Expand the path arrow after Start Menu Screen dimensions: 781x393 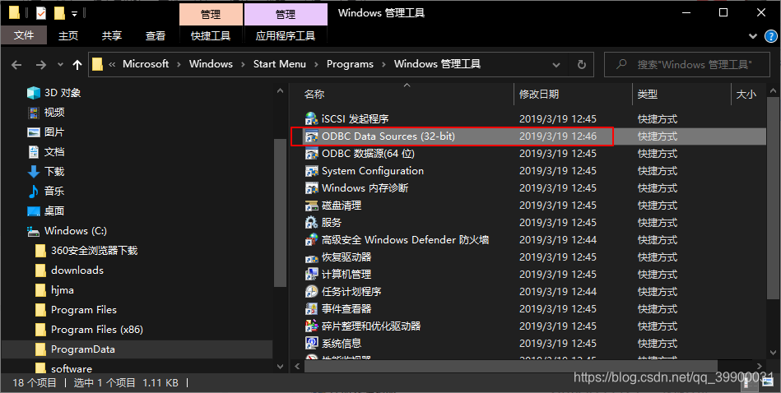tap(316, 64)
